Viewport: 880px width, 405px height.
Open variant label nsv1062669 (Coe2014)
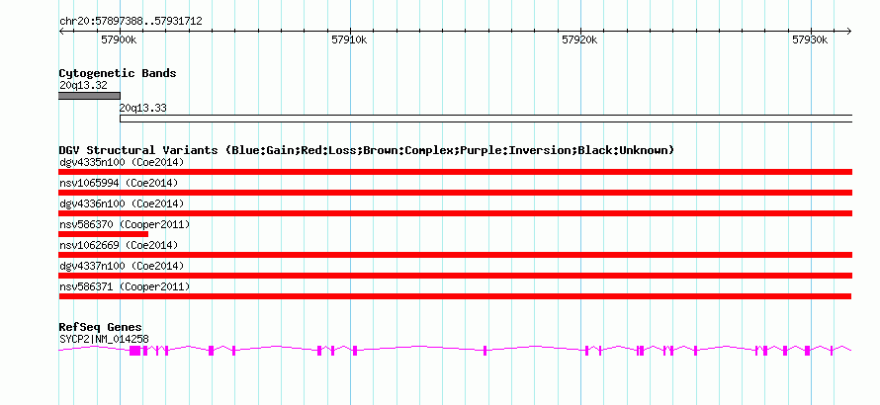tap(119, 245)
